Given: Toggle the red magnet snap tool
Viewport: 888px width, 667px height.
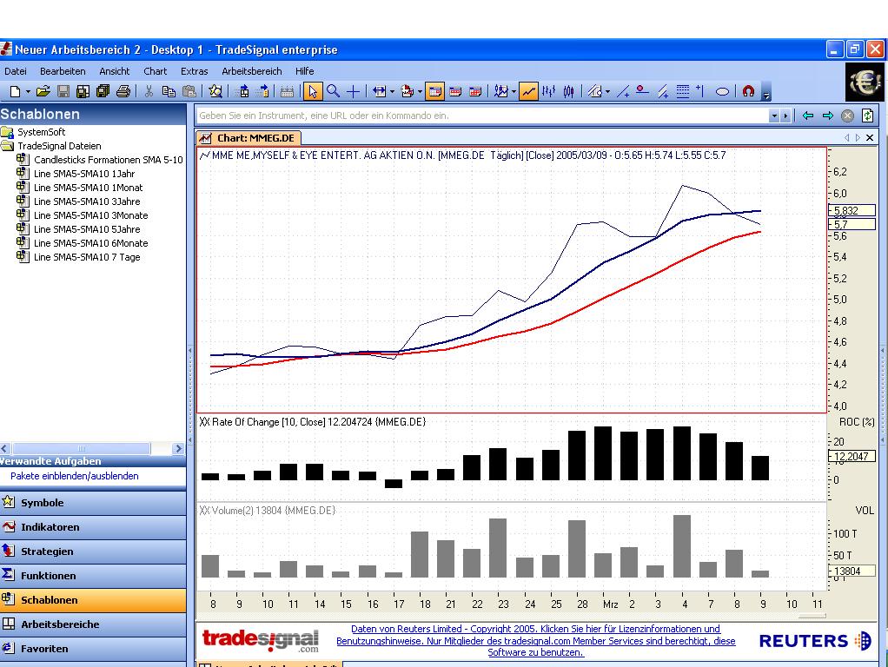Looking at the screenshot, I should pos(748,91).
